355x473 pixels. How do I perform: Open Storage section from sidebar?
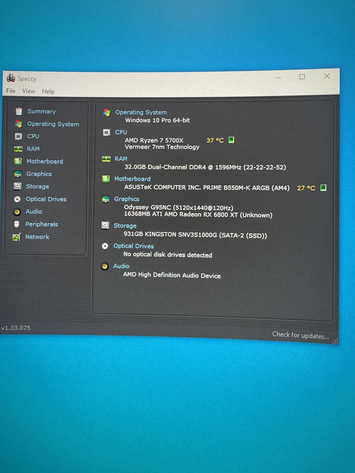[38, 187]
